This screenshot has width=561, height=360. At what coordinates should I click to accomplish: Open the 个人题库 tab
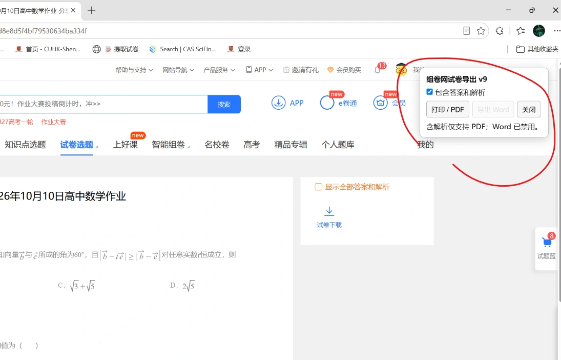click(338, 145)
